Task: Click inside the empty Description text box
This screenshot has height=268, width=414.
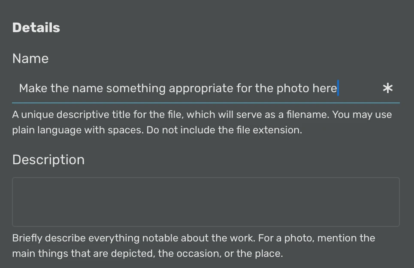Action: coord(206,202)
